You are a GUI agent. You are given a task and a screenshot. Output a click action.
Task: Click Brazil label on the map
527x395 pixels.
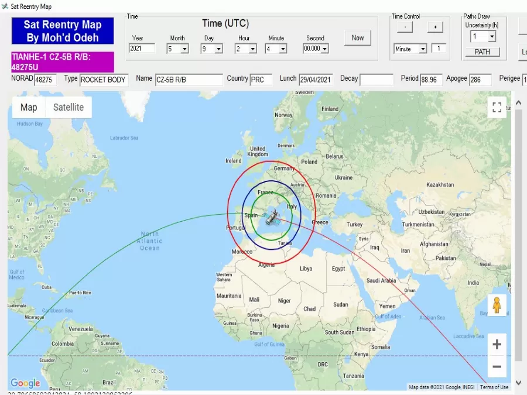(x=109, y=382)
